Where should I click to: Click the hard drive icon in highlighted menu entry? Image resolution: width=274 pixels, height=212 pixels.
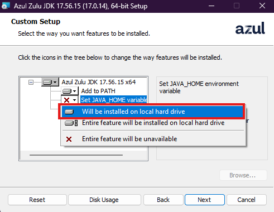(69, 112)
